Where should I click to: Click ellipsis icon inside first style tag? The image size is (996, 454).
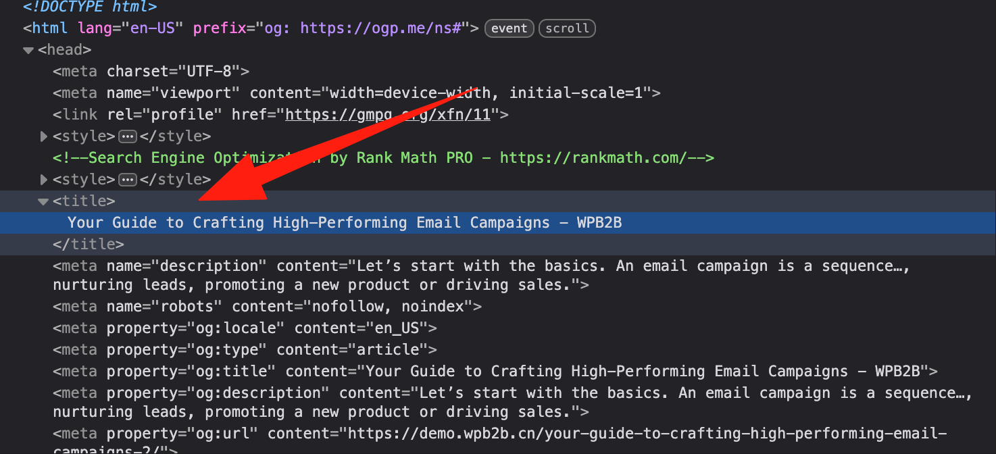[128, 136]
